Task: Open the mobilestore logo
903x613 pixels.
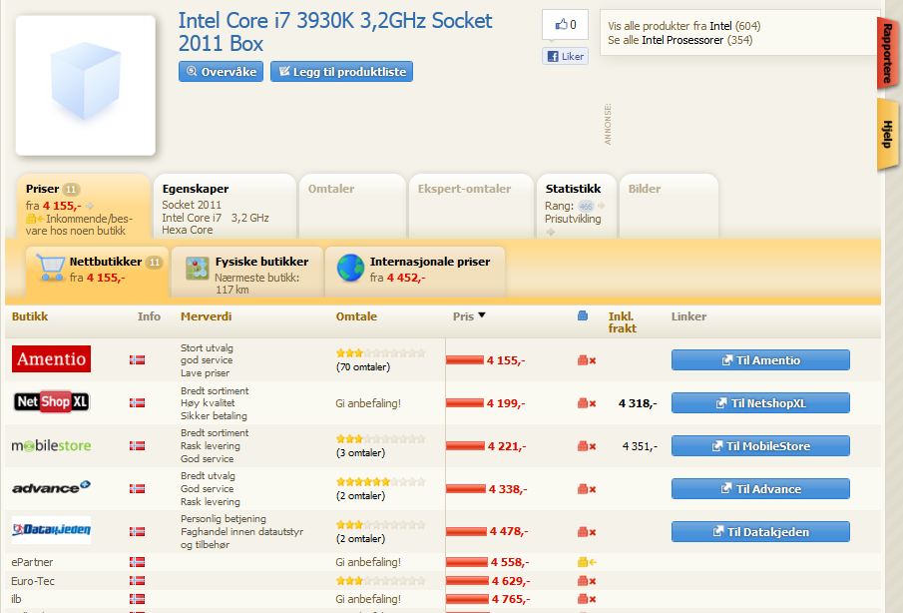Action: [x=51, y=445]
